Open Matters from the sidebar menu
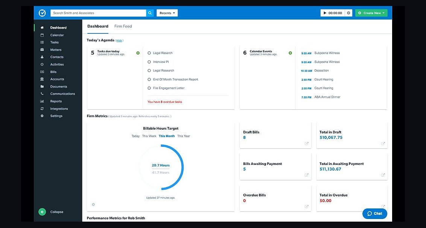 pos(56,50)
